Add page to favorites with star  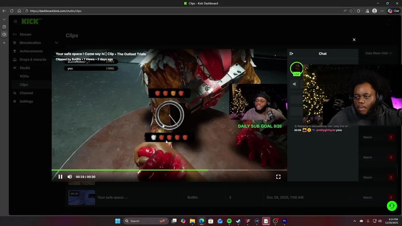tap(351, 11)
